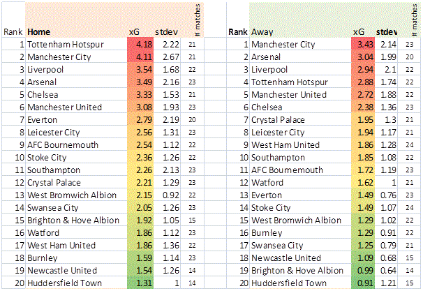
Task: Click the green 0.91 Away xG cell
Action: (363, 283)
